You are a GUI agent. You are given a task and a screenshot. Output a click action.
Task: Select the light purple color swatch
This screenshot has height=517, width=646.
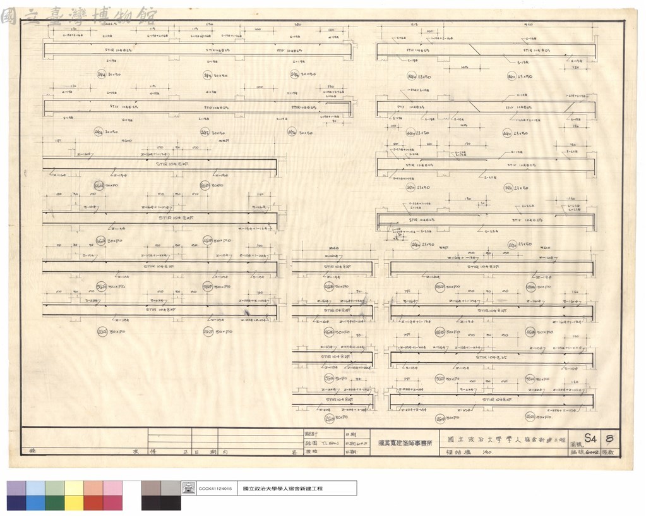[x=16, y=488]
